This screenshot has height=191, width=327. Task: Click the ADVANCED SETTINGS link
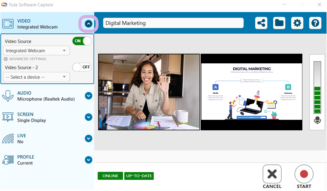pos(28,59)
